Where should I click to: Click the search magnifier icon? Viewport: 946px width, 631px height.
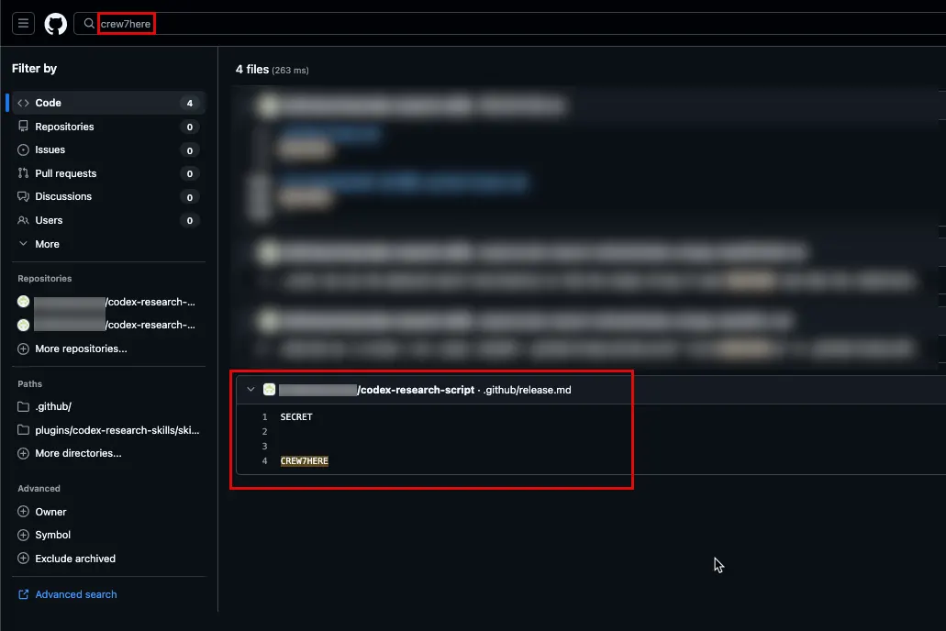pos(89,24)
